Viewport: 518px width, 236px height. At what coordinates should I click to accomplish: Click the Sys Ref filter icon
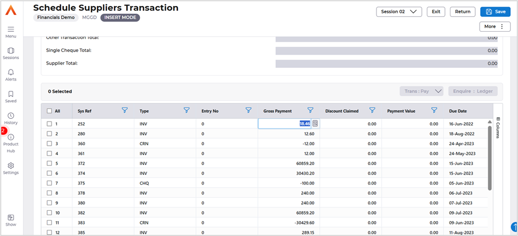(x=125, y=111)
